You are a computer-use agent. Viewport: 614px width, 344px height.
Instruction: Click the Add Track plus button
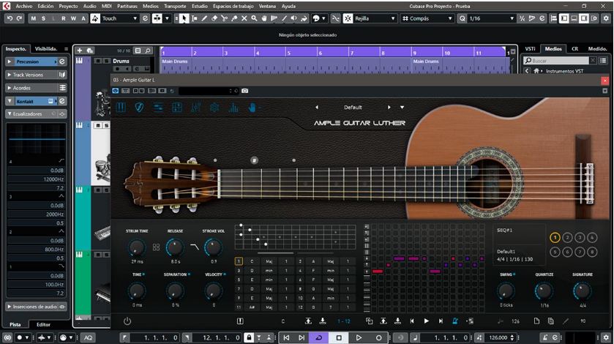click(80, 51)
